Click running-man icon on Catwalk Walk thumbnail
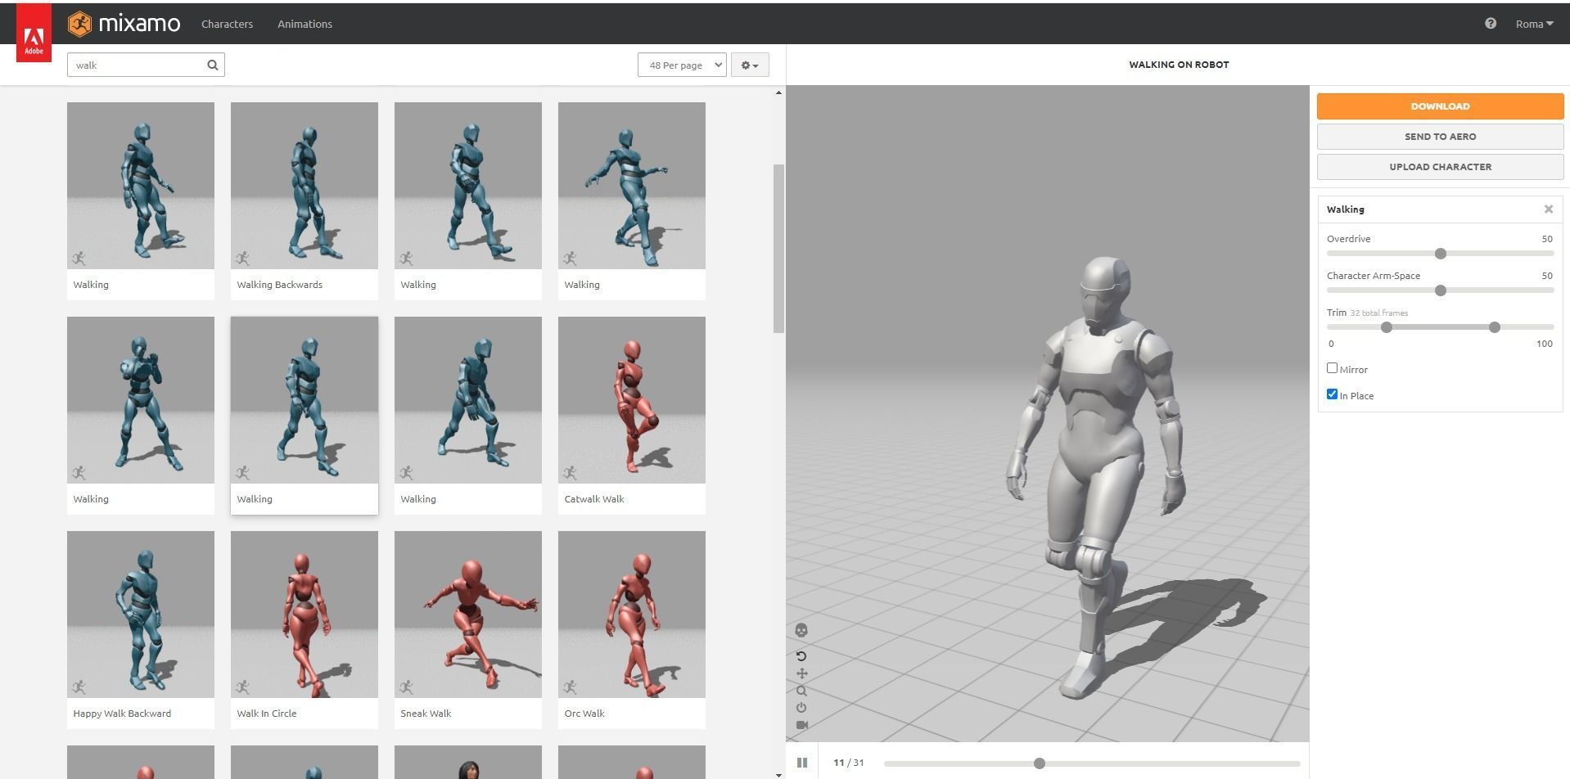 (x=570, y=473)
